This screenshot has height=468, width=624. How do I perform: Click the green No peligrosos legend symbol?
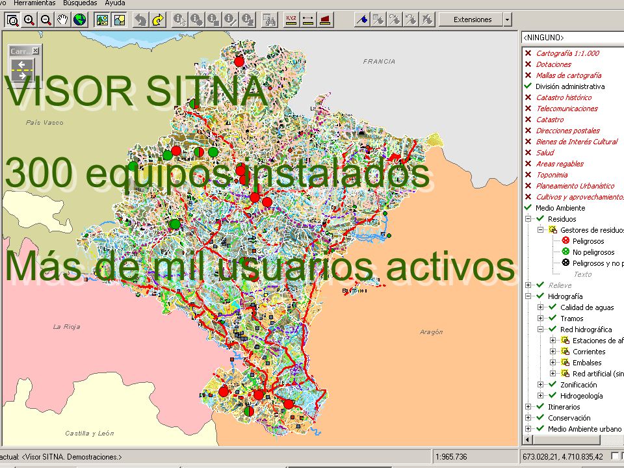(565, 252)
